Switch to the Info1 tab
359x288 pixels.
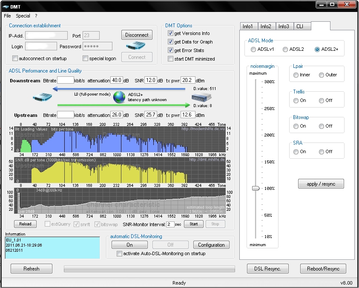[249, 26]
